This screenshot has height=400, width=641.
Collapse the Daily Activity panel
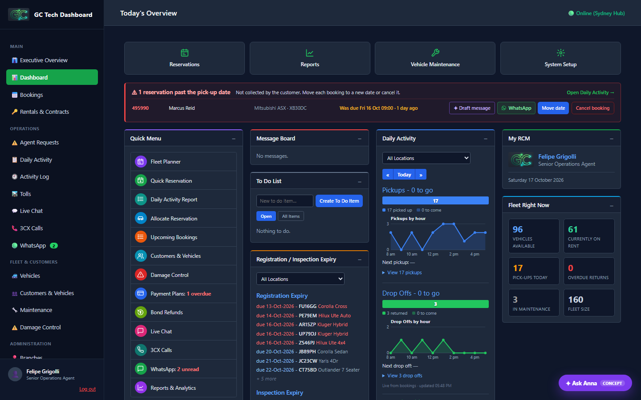tap(486, 139)
